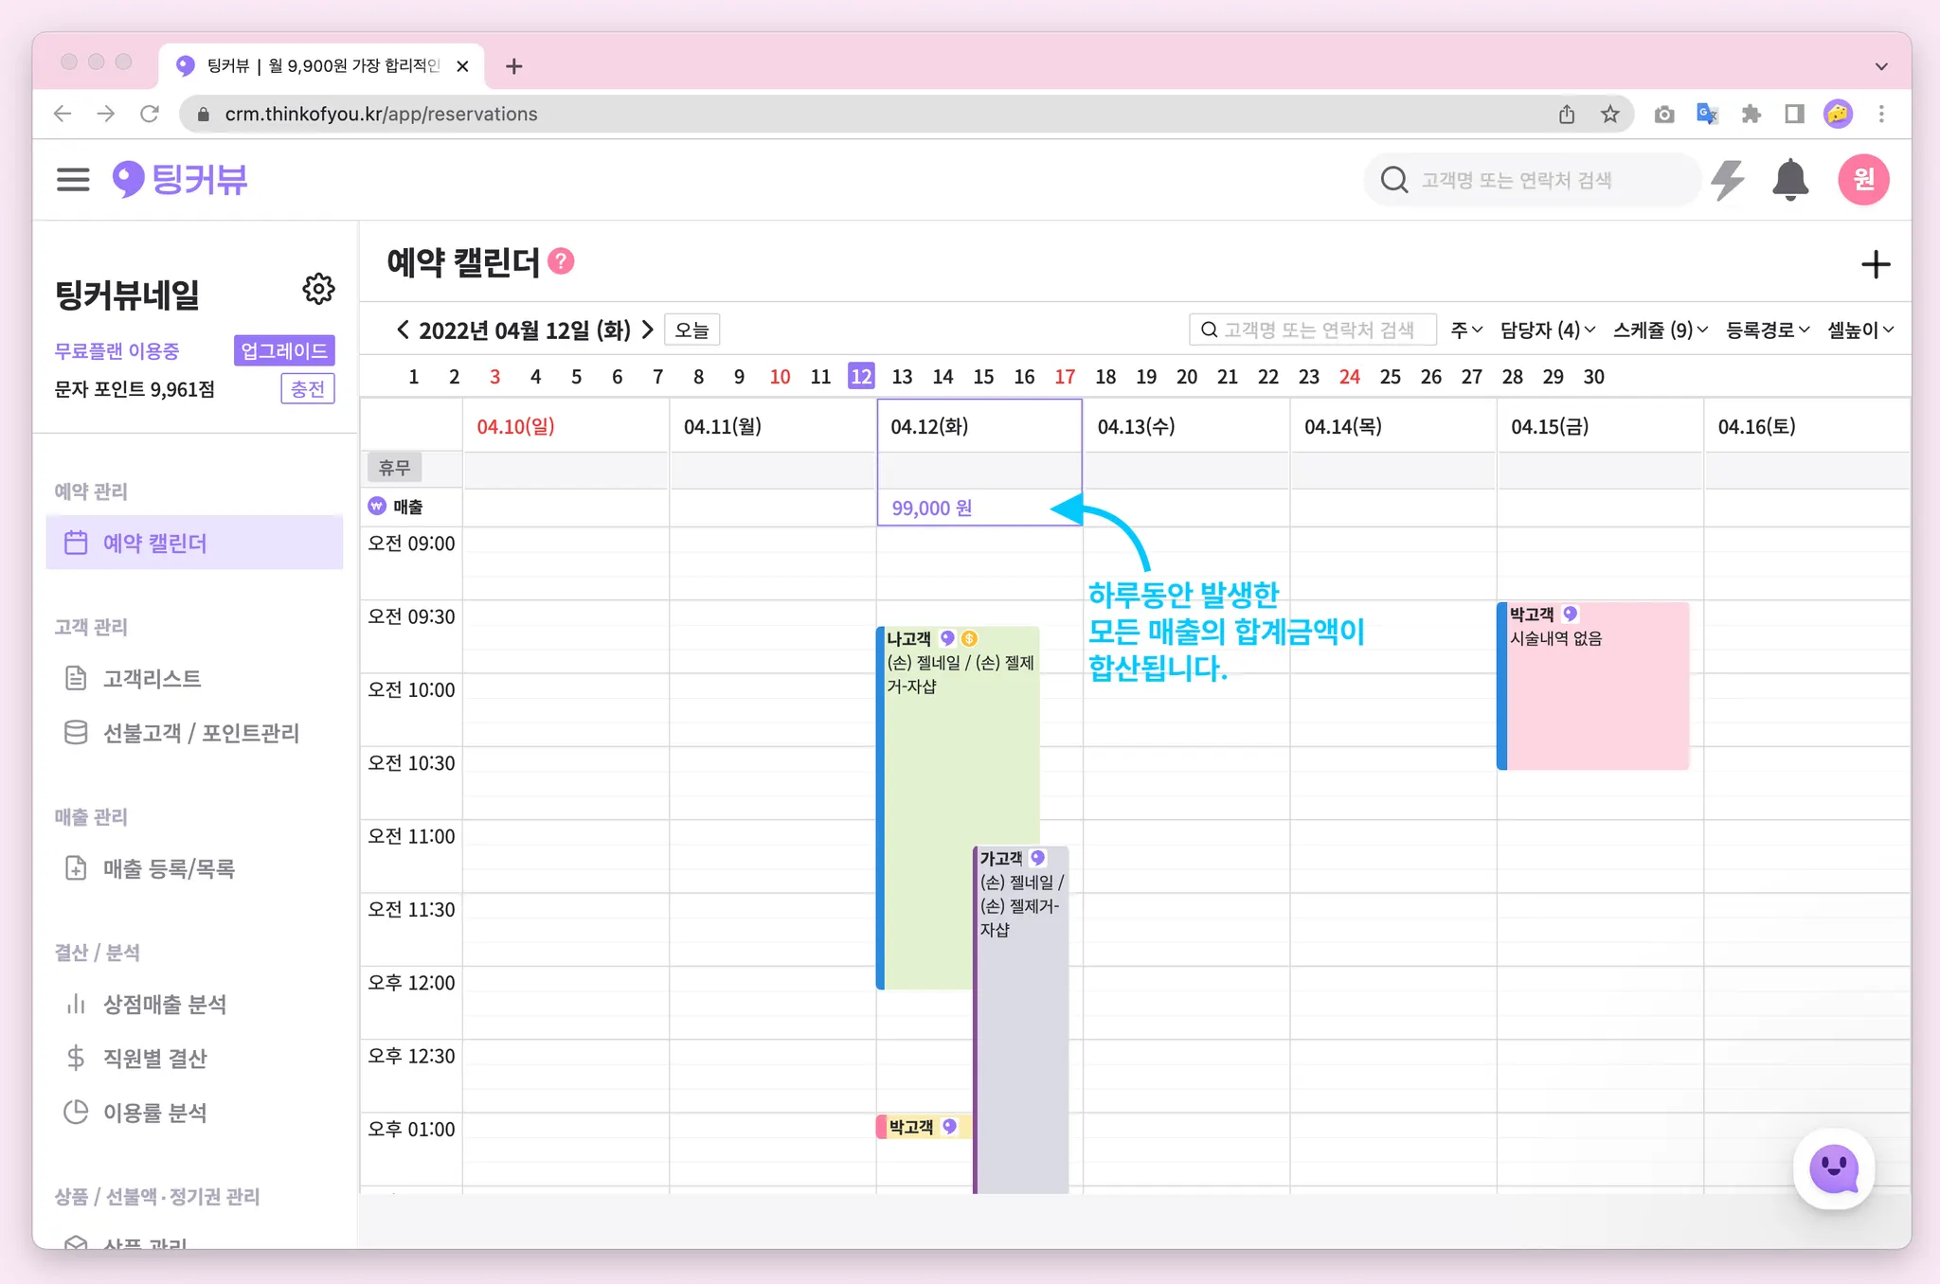Go to the next date with right chevron
This screenshot has height=1284, width=1940.
pos(648,330)
